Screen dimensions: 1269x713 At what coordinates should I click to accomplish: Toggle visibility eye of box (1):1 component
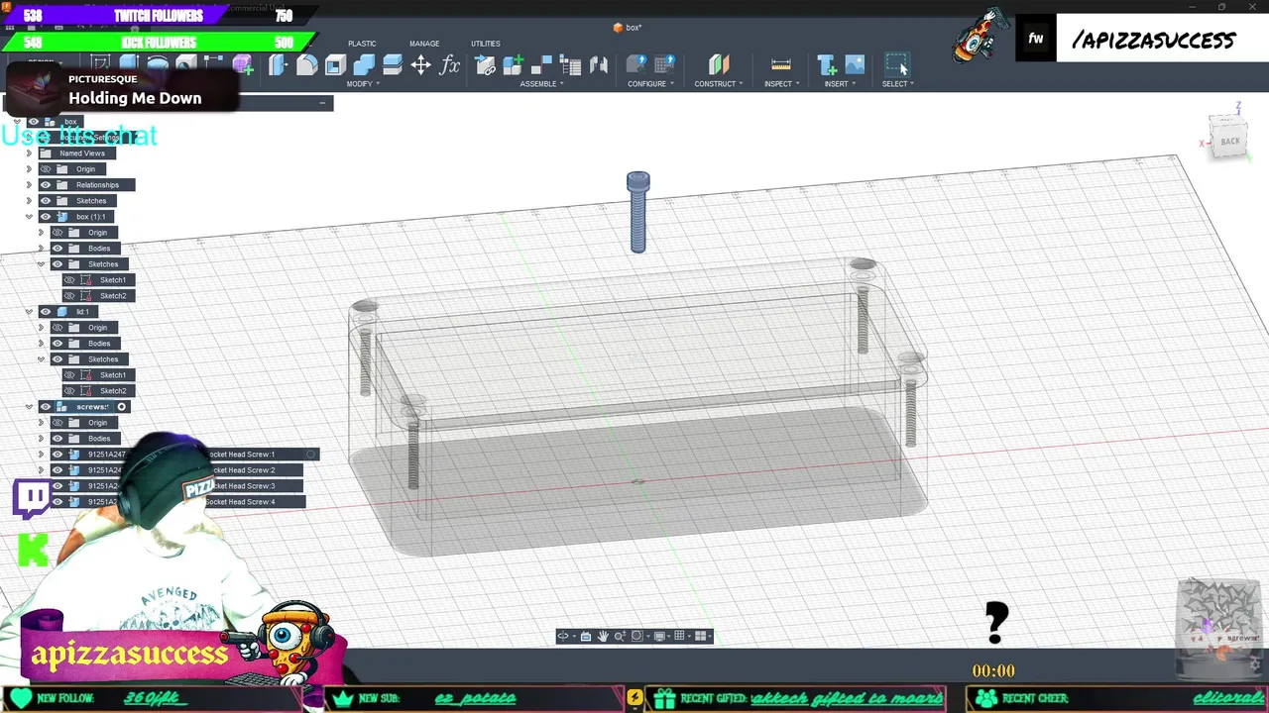click(x=45, y=217)
